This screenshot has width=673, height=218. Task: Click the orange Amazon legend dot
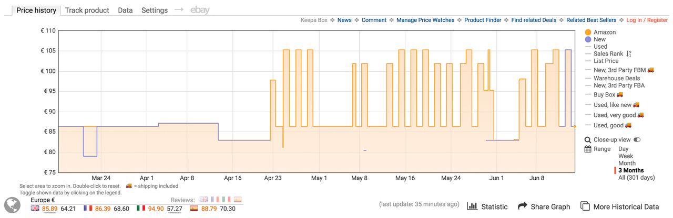tap(588, 32)
